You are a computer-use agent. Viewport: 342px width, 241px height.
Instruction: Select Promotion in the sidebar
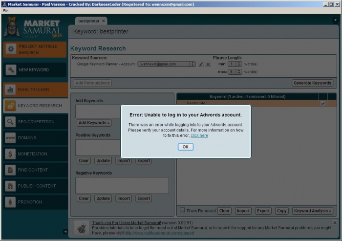coord(36,202)
